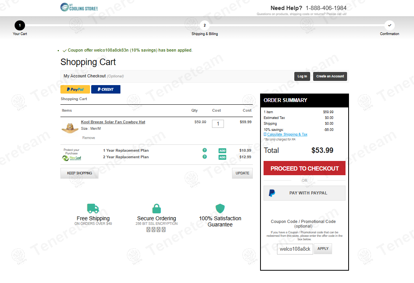The image size is (414, 283).
Task: Click the My Cooling Store logo
Action: (79, 7)
